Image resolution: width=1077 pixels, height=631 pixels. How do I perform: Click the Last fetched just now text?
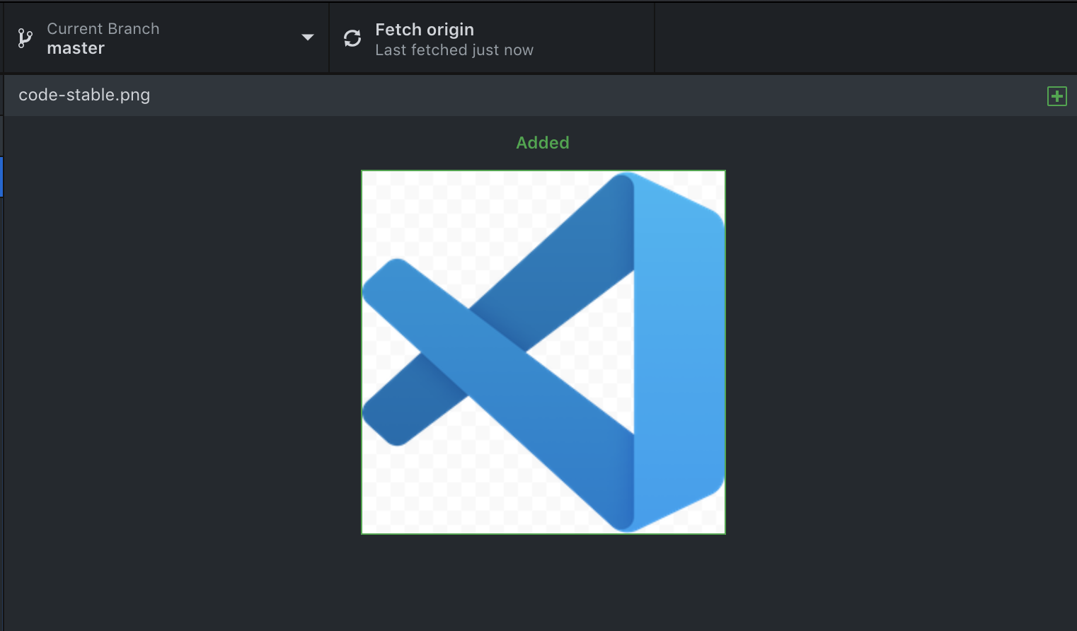point(454,50)
